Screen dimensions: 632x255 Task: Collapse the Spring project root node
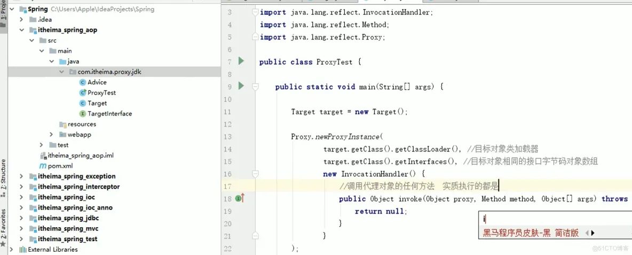[x=11, y=9]
